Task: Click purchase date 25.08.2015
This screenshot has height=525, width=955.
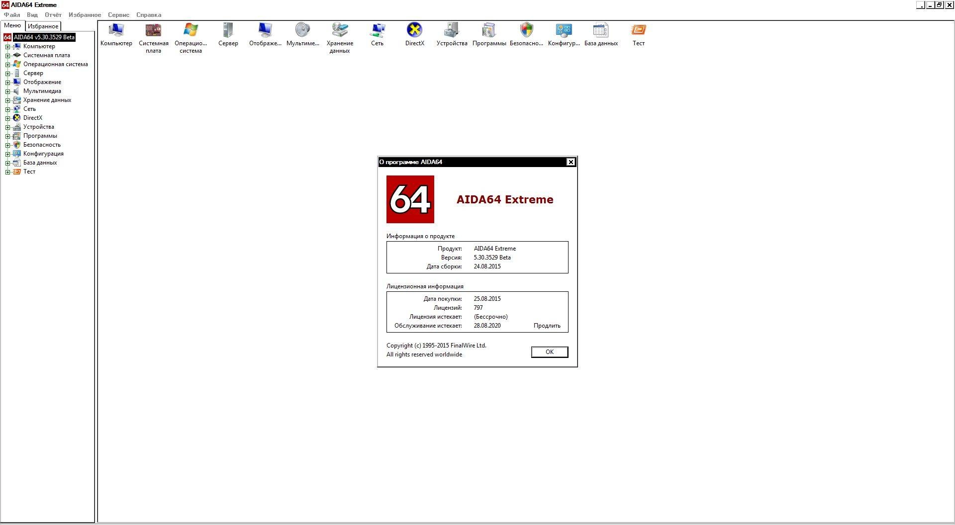Action: (x=487, y=299)
